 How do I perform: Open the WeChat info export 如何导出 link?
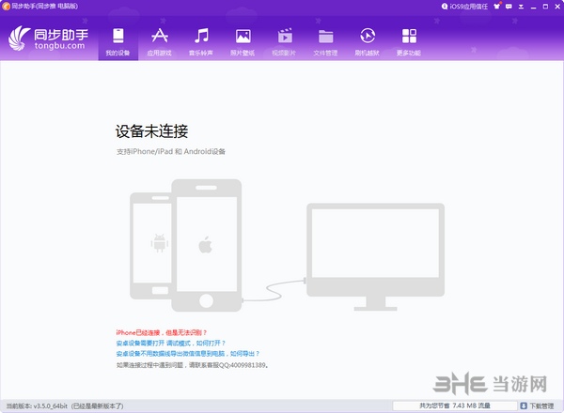click(x=188, y=354)
